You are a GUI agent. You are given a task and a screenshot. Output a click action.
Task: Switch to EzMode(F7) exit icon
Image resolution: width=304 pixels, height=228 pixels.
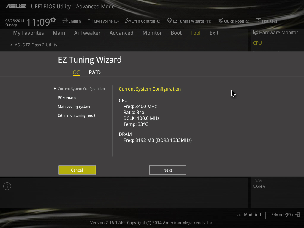297,215
